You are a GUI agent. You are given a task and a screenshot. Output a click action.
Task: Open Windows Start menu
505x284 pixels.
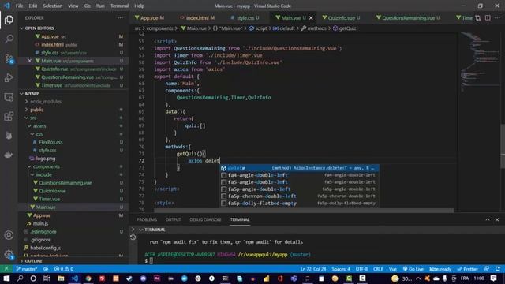[x=6, y=278]
